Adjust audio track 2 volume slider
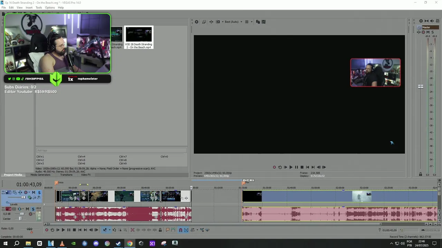Image resolution: width=442 pixels, height=248 pixels. click(22, 214)
